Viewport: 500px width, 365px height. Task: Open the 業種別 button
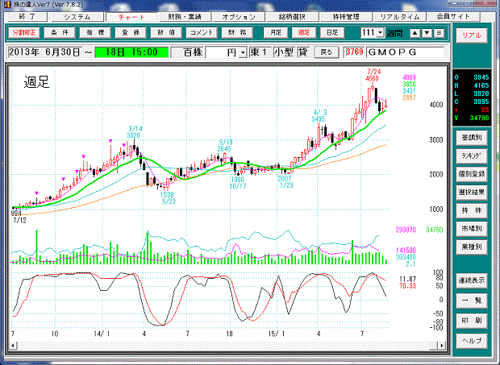tap(472, 247)
